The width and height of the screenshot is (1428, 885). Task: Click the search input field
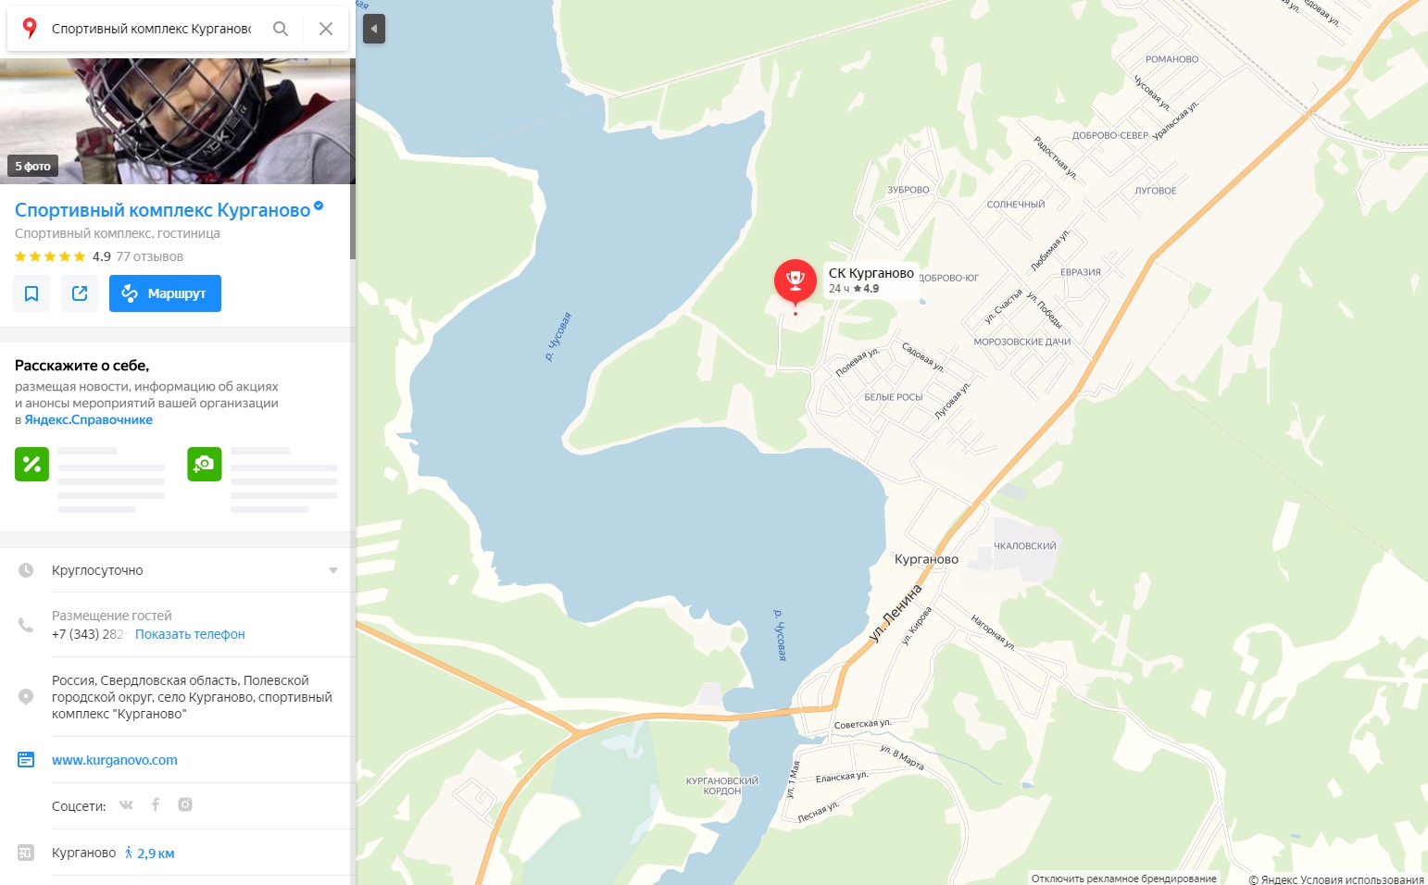click(152, 29)
